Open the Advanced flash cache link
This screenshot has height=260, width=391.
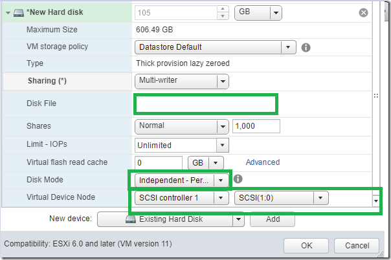(263, 162)
